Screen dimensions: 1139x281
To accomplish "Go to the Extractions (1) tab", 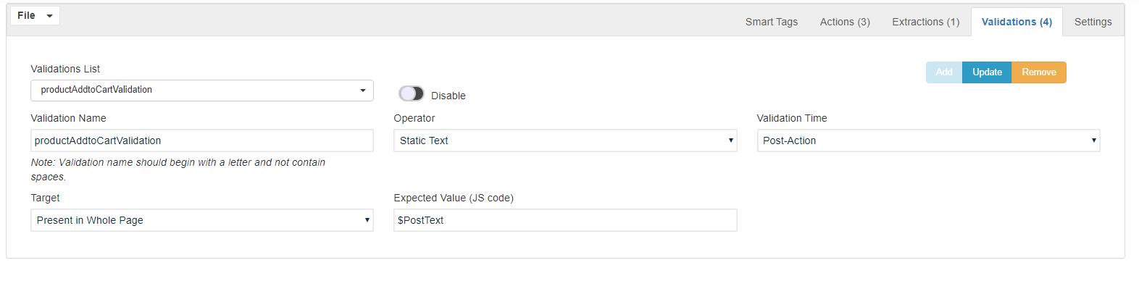I will click(926, 22).
